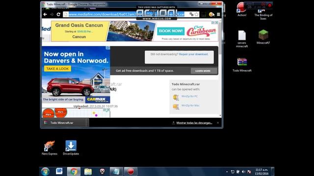Click Mostrar todas las descargas link
Image resolution: width=314 pixels, height=176 pixels.
(194, 123)
